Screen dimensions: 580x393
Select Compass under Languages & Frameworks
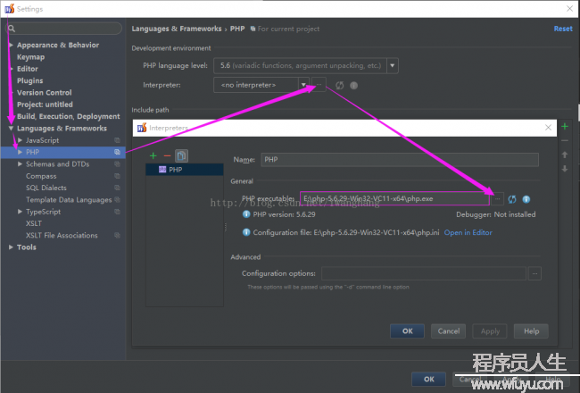[x=41, y=176]
